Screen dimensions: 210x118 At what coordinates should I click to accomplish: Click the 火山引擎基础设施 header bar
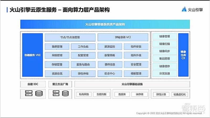coord(132,84)
